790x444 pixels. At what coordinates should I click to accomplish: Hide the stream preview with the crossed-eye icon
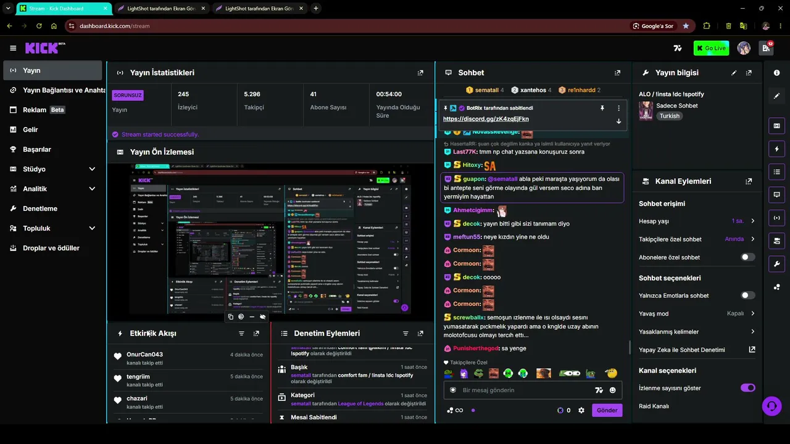tap(262, 316)
